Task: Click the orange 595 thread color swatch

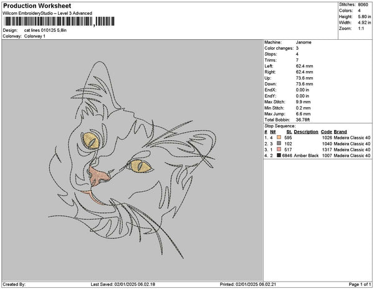Action: 279,138
